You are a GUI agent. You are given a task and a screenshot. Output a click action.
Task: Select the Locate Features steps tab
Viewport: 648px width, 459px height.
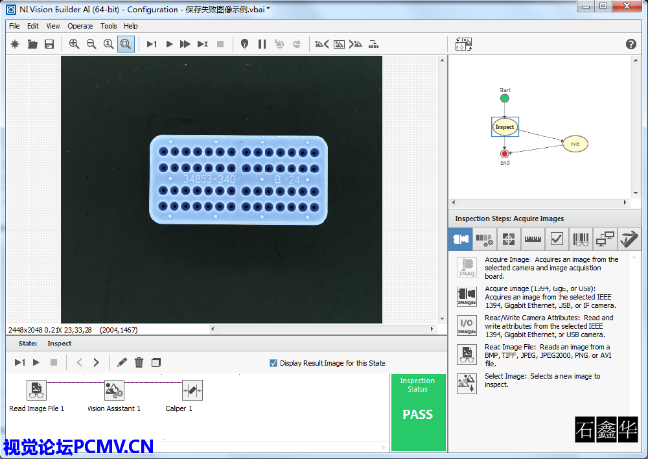(x=508, y=239)
